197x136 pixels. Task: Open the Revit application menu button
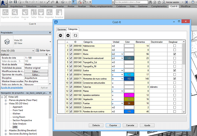tap(3, 4)
